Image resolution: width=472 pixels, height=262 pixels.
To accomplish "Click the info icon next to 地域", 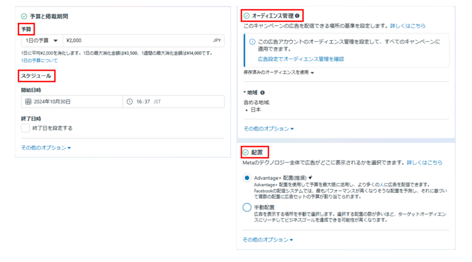I will point(262,93).
